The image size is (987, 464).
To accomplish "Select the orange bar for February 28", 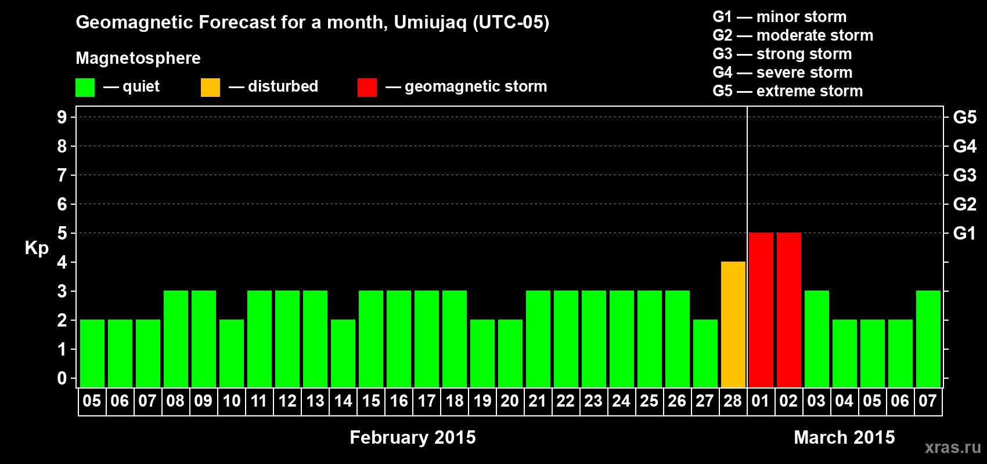I will click(x=733, y=324).
